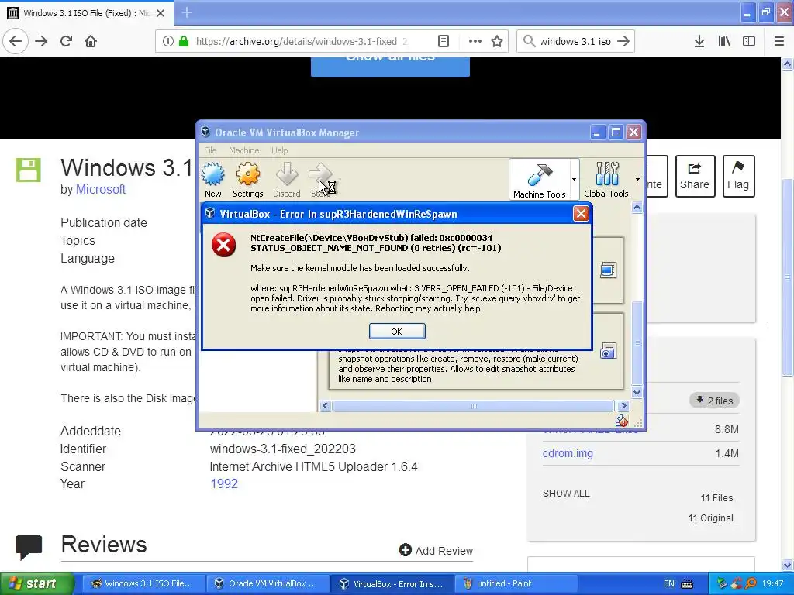Open Machine Tools dropdown arrow
Viewport: 794px width, 595px height.
pyautogui.click(x=574, y=179)
